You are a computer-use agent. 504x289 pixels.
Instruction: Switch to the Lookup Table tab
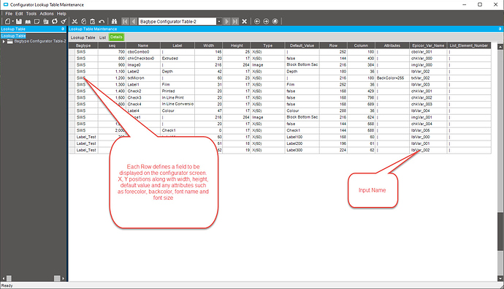click(83, 37)
